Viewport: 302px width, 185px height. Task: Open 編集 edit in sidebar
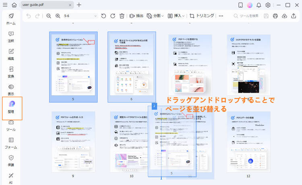point(11,55)
